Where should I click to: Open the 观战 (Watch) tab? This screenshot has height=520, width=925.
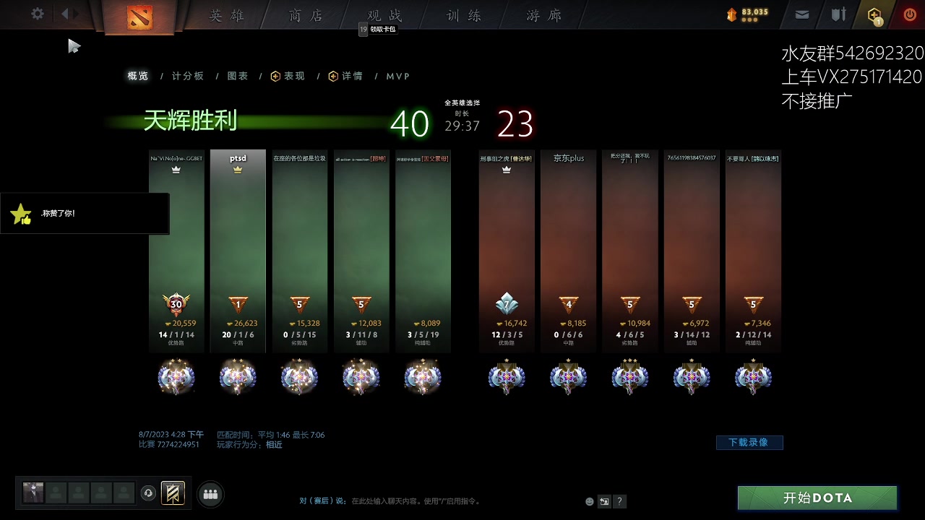point(384,15)
